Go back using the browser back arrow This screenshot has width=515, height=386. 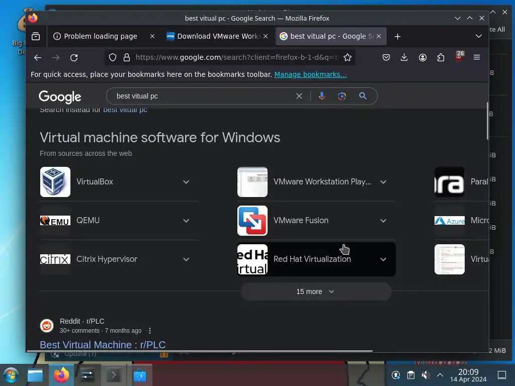[37, 58]
